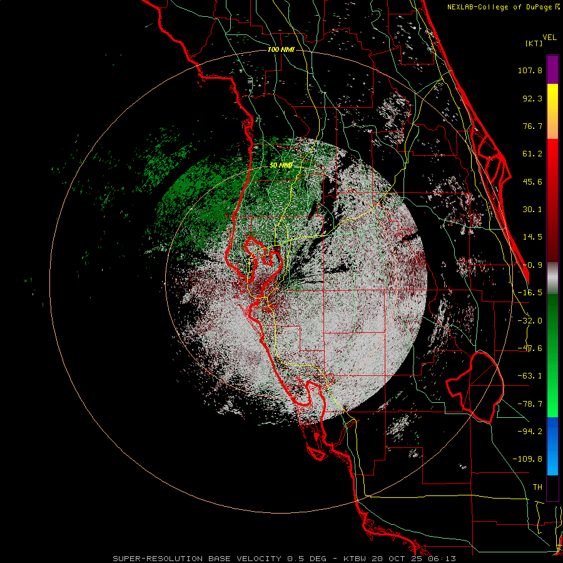Click the 100 NMI range ring label
Image resolution: width=563 pixels, height=563 pixels.
[x=281, y=49]
